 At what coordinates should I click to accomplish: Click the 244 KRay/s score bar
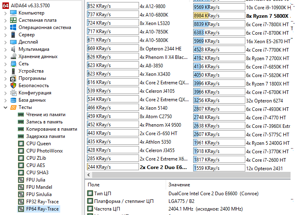(x=113, y=167)
